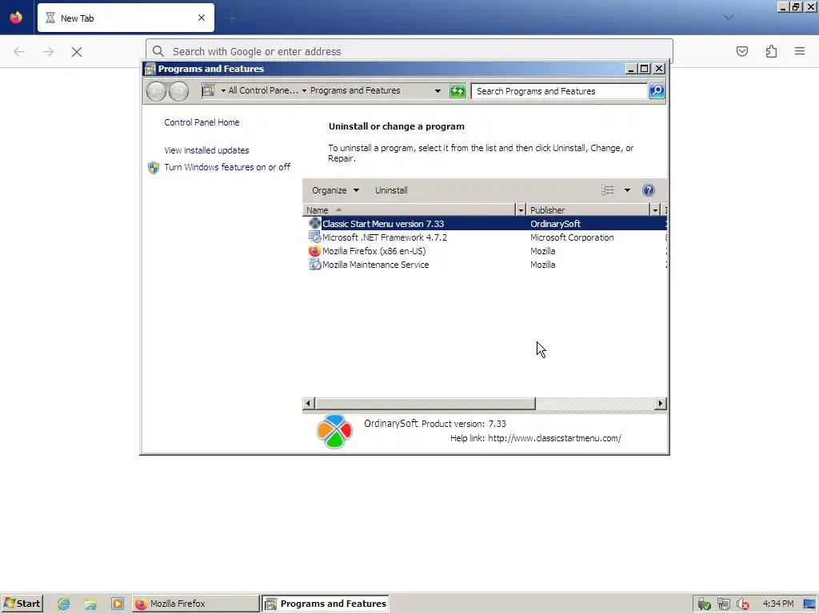Sort by the Publisher column header
This screenshot has width=819, height=614.
point(588,210)
